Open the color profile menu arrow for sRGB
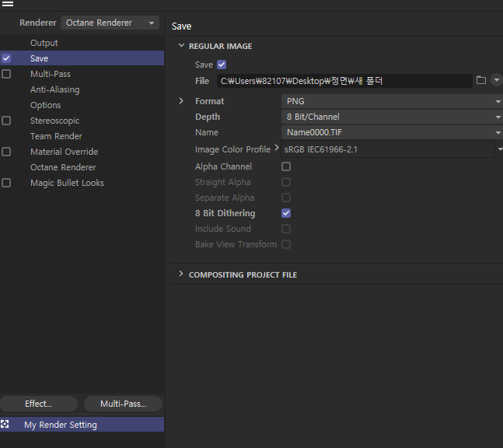This screenshot has height=448, width=503. coord(500,149)
